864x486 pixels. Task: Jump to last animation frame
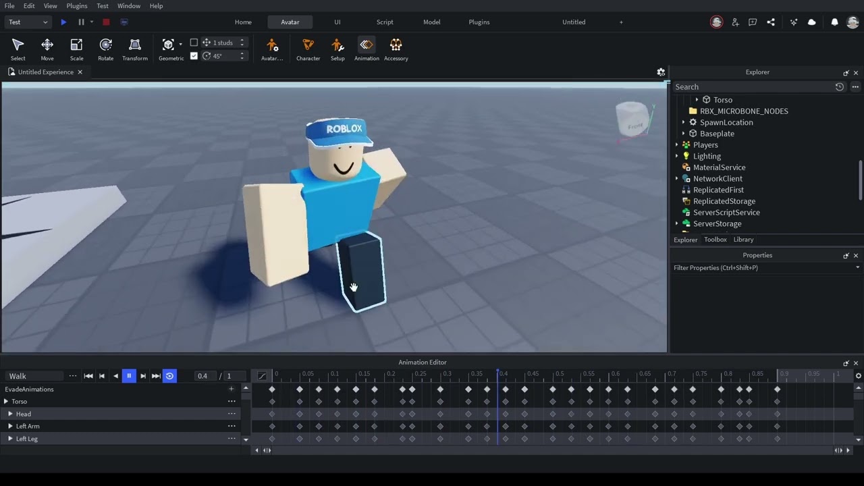(156, 376)
